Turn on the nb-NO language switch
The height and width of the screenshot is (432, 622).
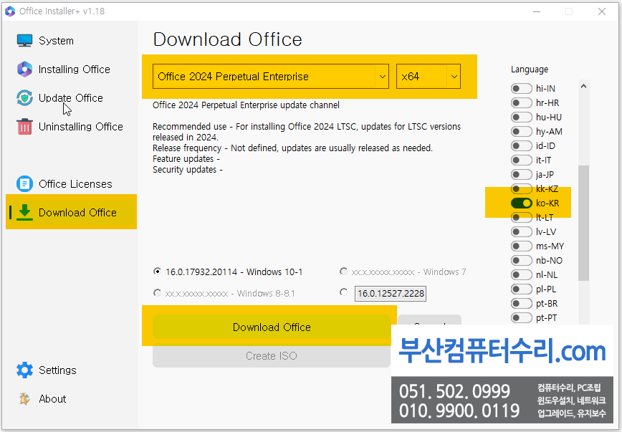(x=521, y=260)
